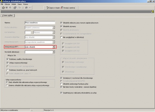Image resolution: width=155 pixels, height=112 pixels.
Task: Click the floppy disk save icon
Action: [x=7, y=8]
